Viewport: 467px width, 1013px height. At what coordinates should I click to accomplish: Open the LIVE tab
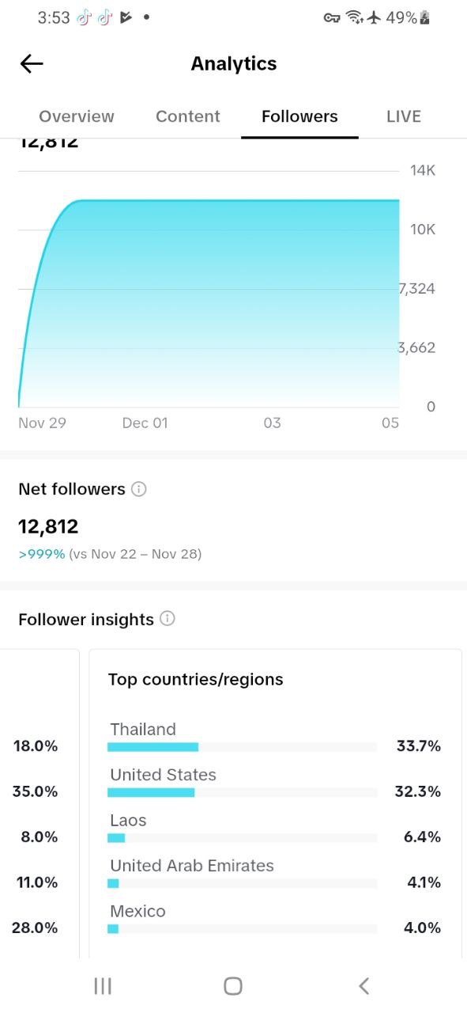[x=404, y=116]
